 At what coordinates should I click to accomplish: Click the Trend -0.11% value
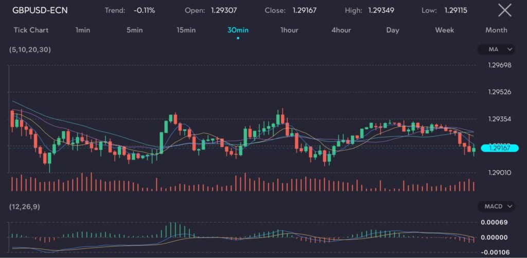click(146, 10)
